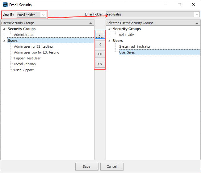Viewport: 201px width, 173px height.
Task: Select User Support entry
Action: pyautogui.click(x=24, y=70)
